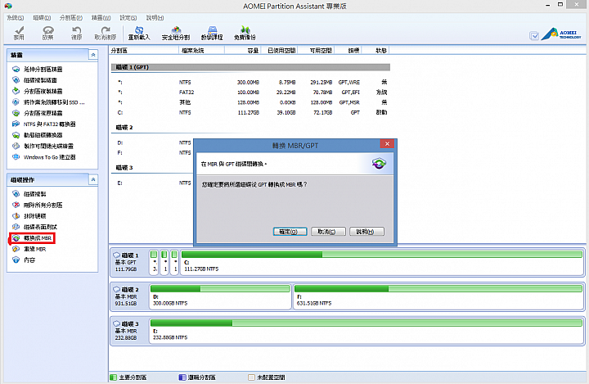
Task: Click 取消(C) in the MBR/GPT dialog
Action: tap(328, 232)
